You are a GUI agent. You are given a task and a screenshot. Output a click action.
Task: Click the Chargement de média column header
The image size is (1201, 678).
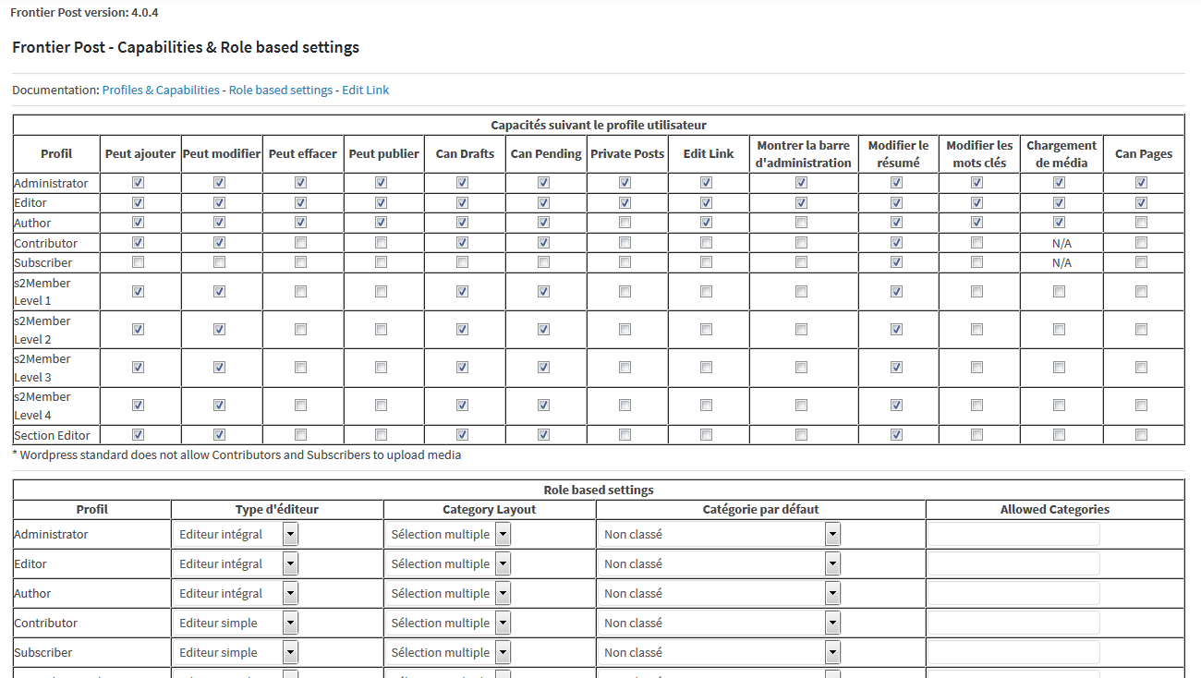[1061, 153]
